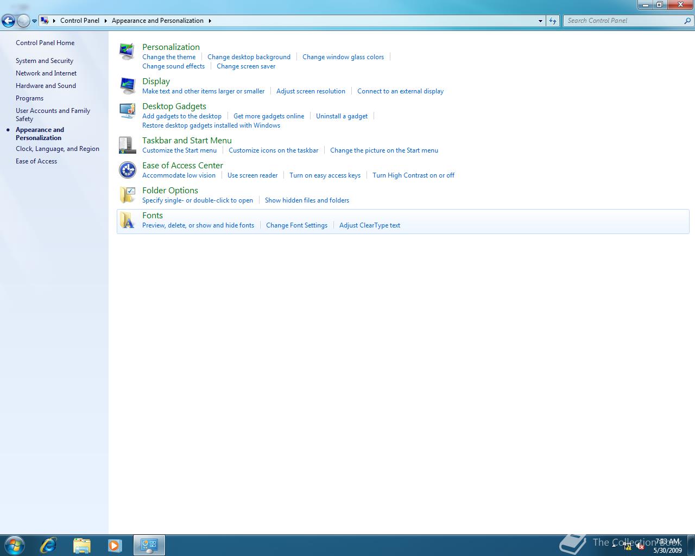Open Clock, Language, and Region
Screen dimensions: 695x556
(x=58, y=149)
